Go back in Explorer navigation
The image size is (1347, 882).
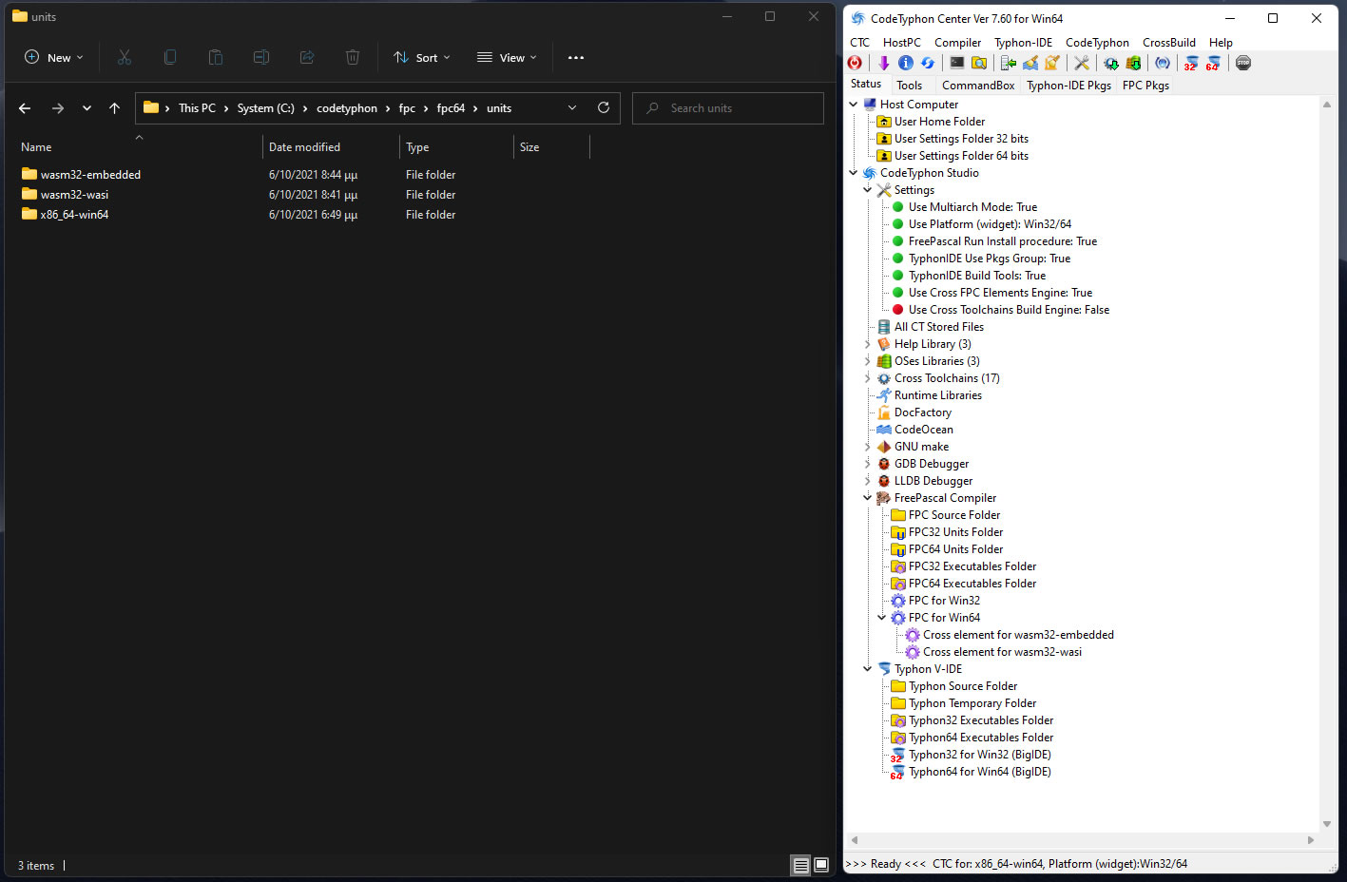click(x=25, y=108)
